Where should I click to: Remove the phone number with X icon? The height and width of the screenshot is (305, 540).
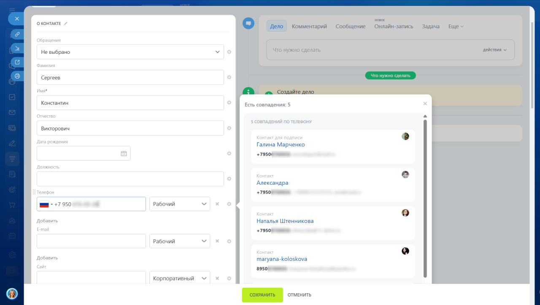(217, 204)
